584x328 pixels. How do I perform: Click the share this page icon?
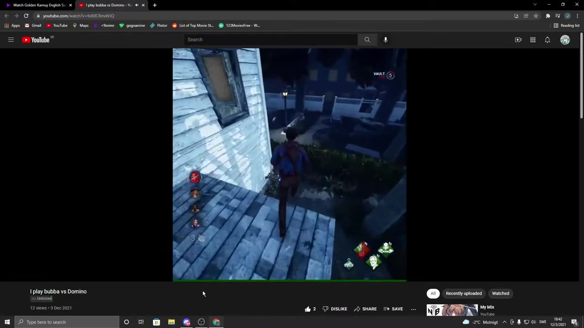(526, 15)
